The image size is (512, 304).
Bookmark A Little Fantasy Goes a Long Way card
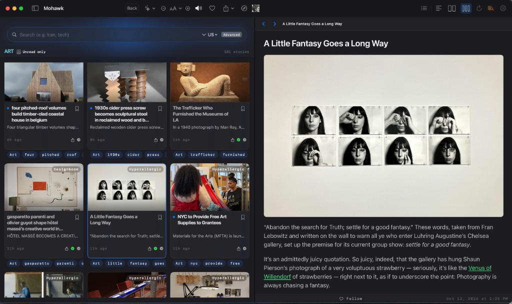pos(160,217)
